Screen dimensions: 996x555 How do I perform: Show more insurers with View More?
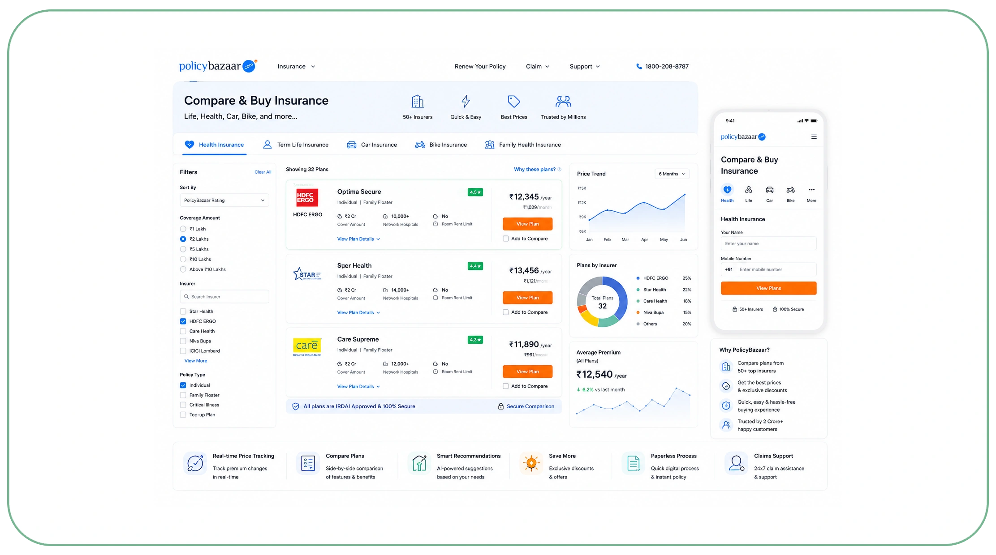(196, 361)
